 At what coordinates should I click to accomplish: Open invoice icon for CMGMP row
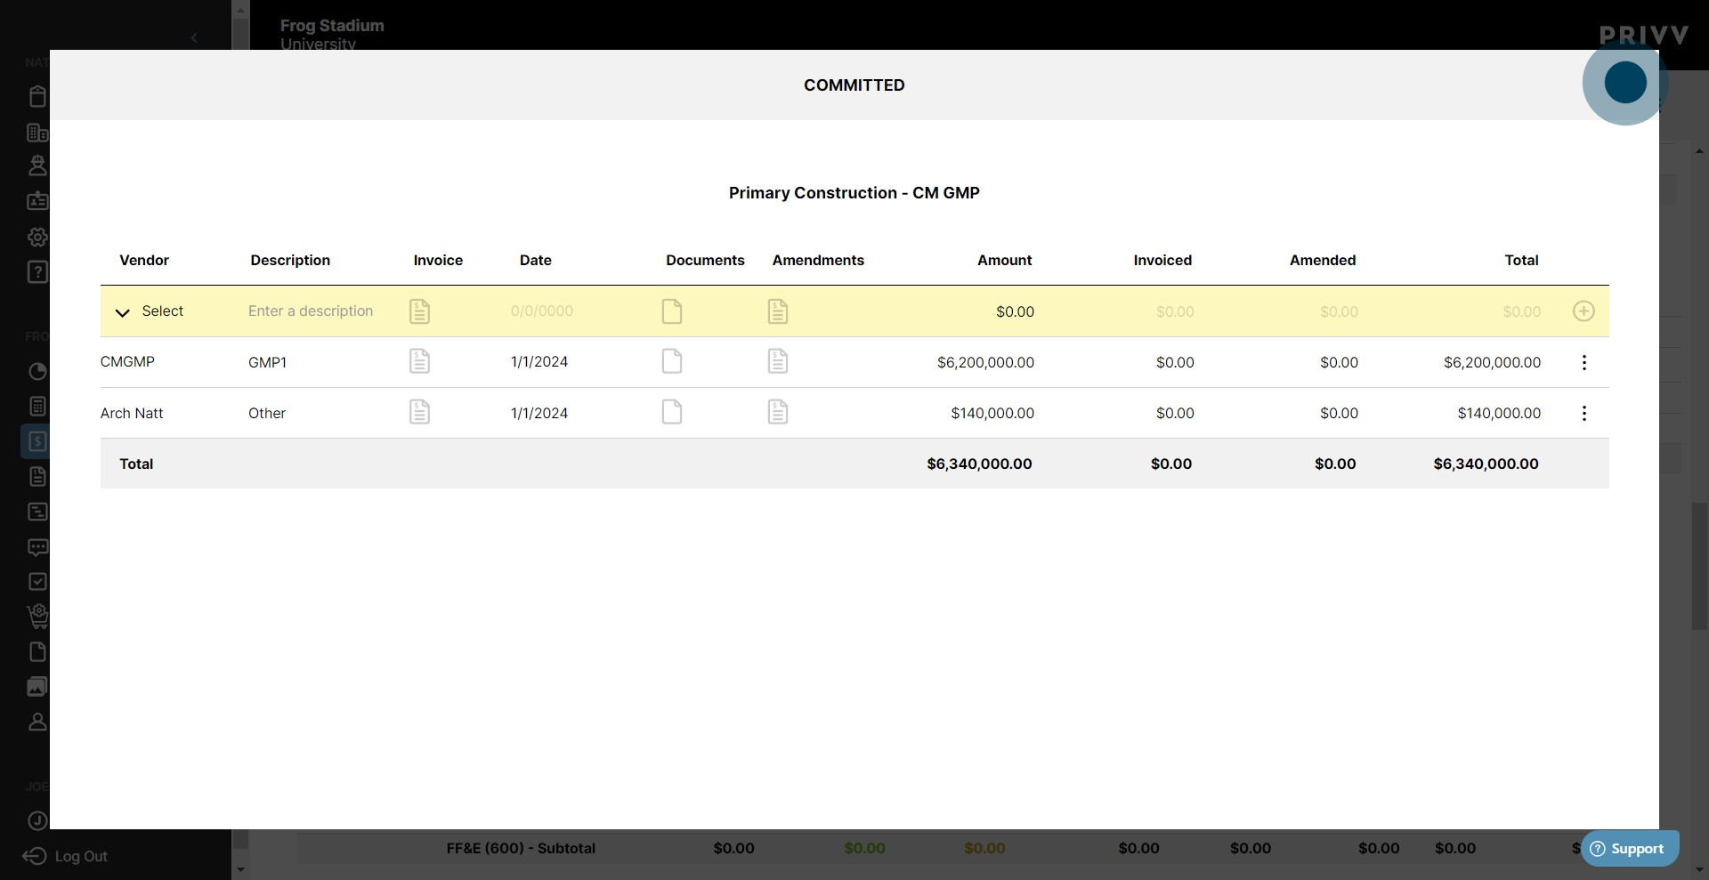419,361
